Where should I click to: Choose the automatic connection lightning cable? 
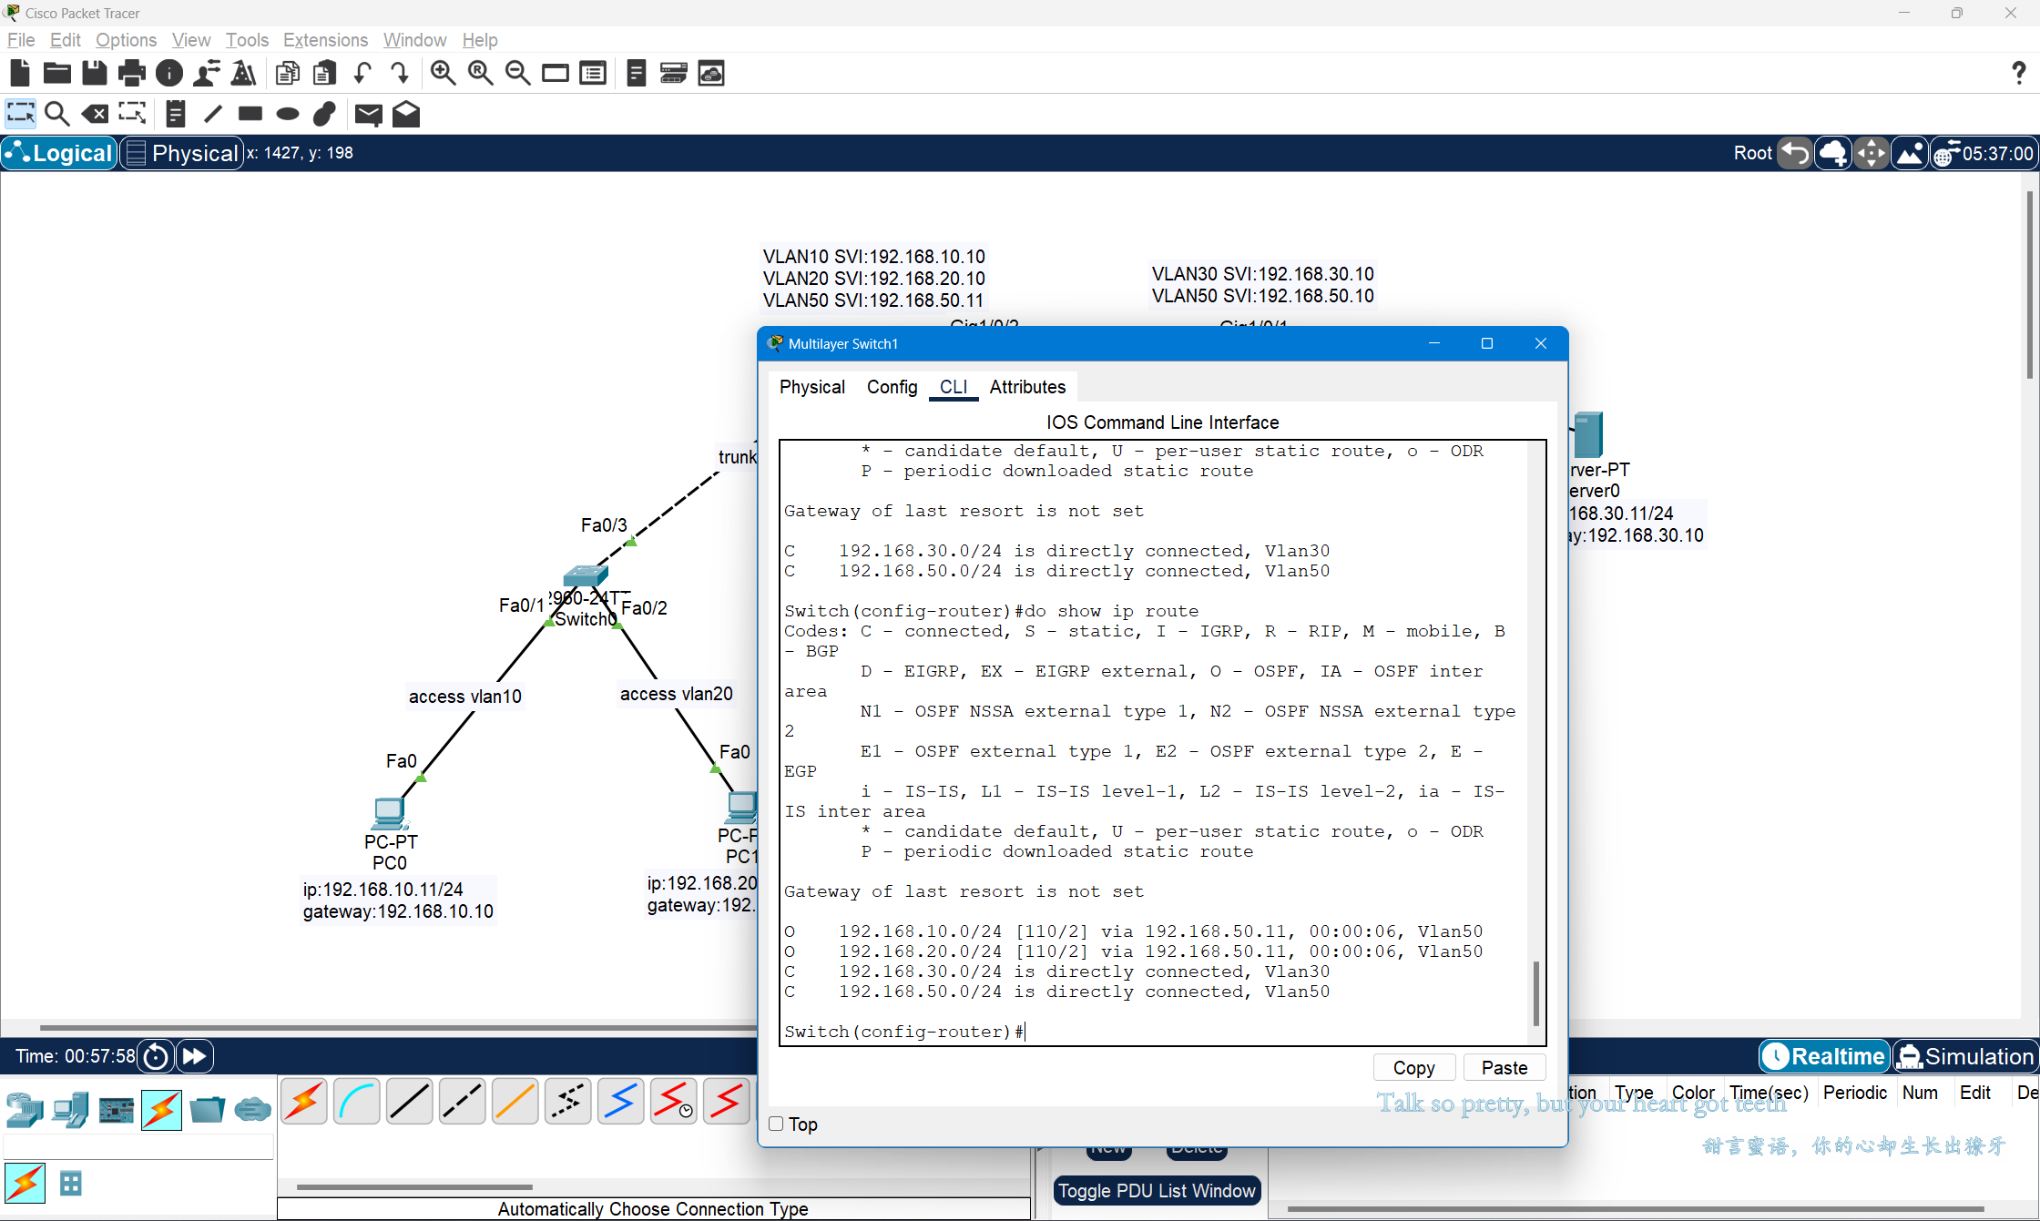[x=304, y=1102]
